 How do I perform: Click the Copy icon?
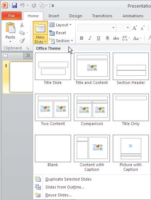coord(22,33)
